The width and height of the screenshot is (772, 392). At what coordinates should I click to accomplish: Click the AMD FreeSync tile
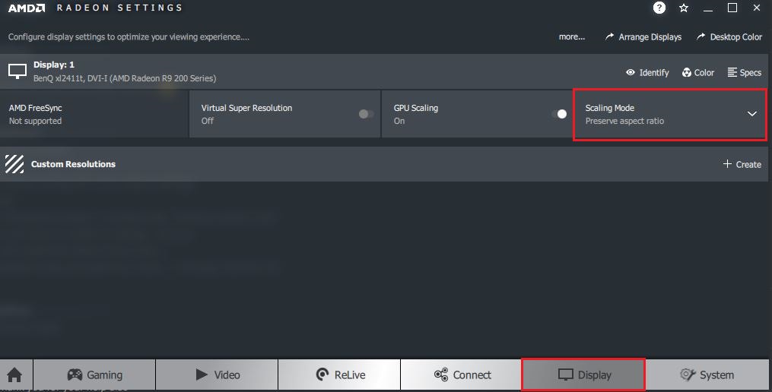pyautogui.click(x=94, y=115)
